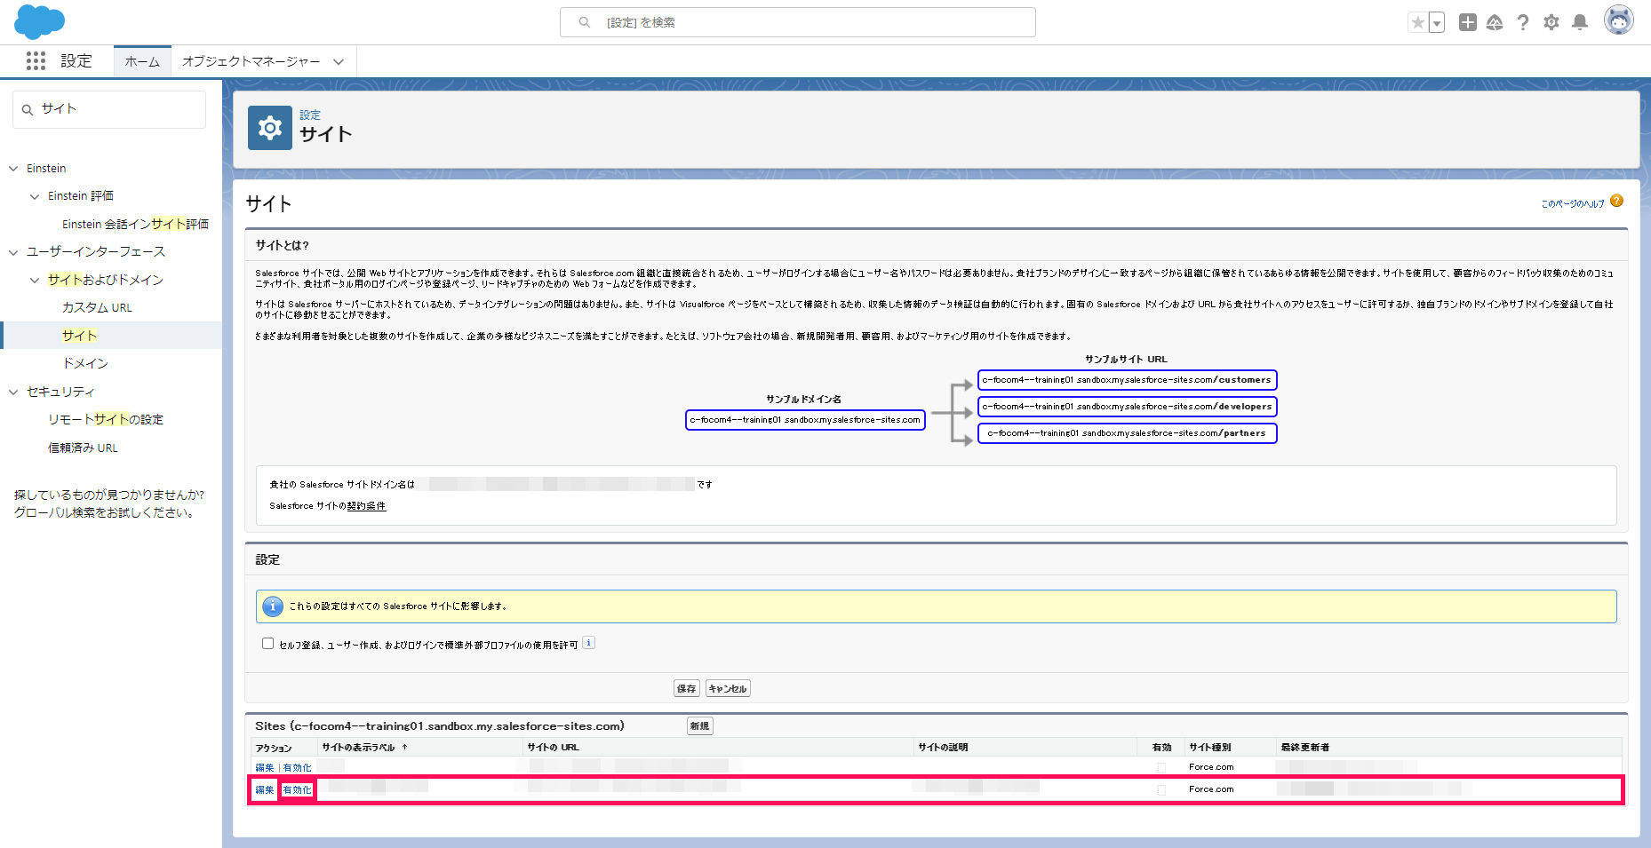Click the sample domain name box
Viewport: 1651px width, 848px height.
pos(805,420)
